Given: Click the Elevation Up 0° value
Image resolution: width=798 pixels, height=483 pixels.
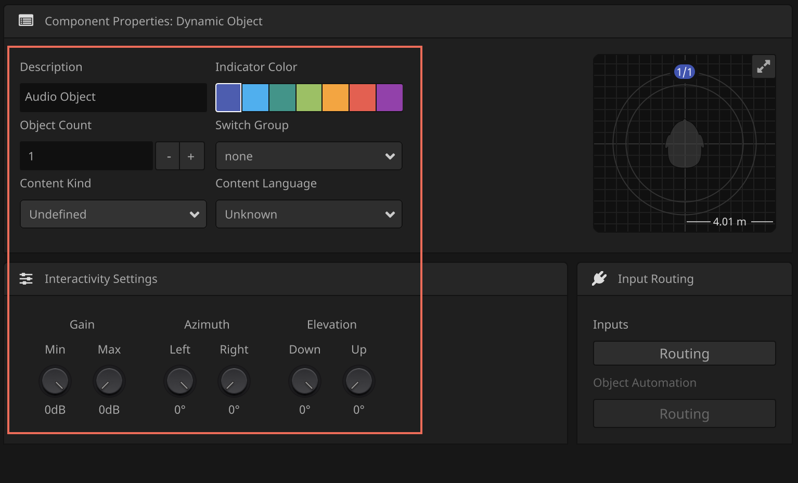Looking at the screenshot, I should 359,410.
